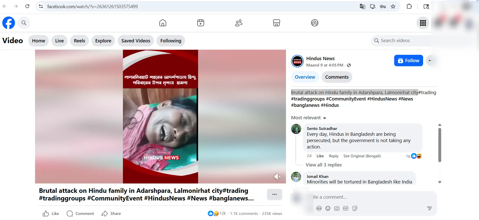Viewport: 479px width, 220px height.
Task: Open site information icon in address bar
Action: pyautogui.click(x=41, y=6)
